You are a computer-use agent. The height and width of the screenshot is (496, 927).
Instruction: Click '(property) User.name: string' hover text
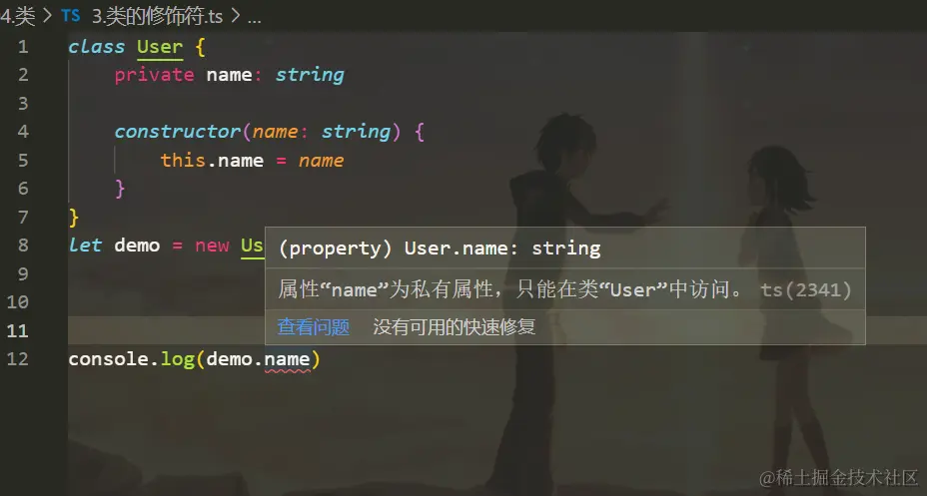pos(440,248)
